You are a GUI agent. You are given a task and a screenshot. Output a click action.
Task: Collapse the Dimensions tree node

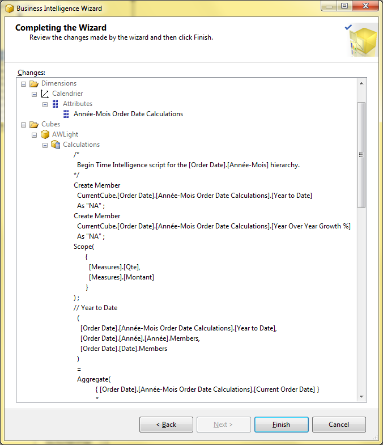coord(23,83)
